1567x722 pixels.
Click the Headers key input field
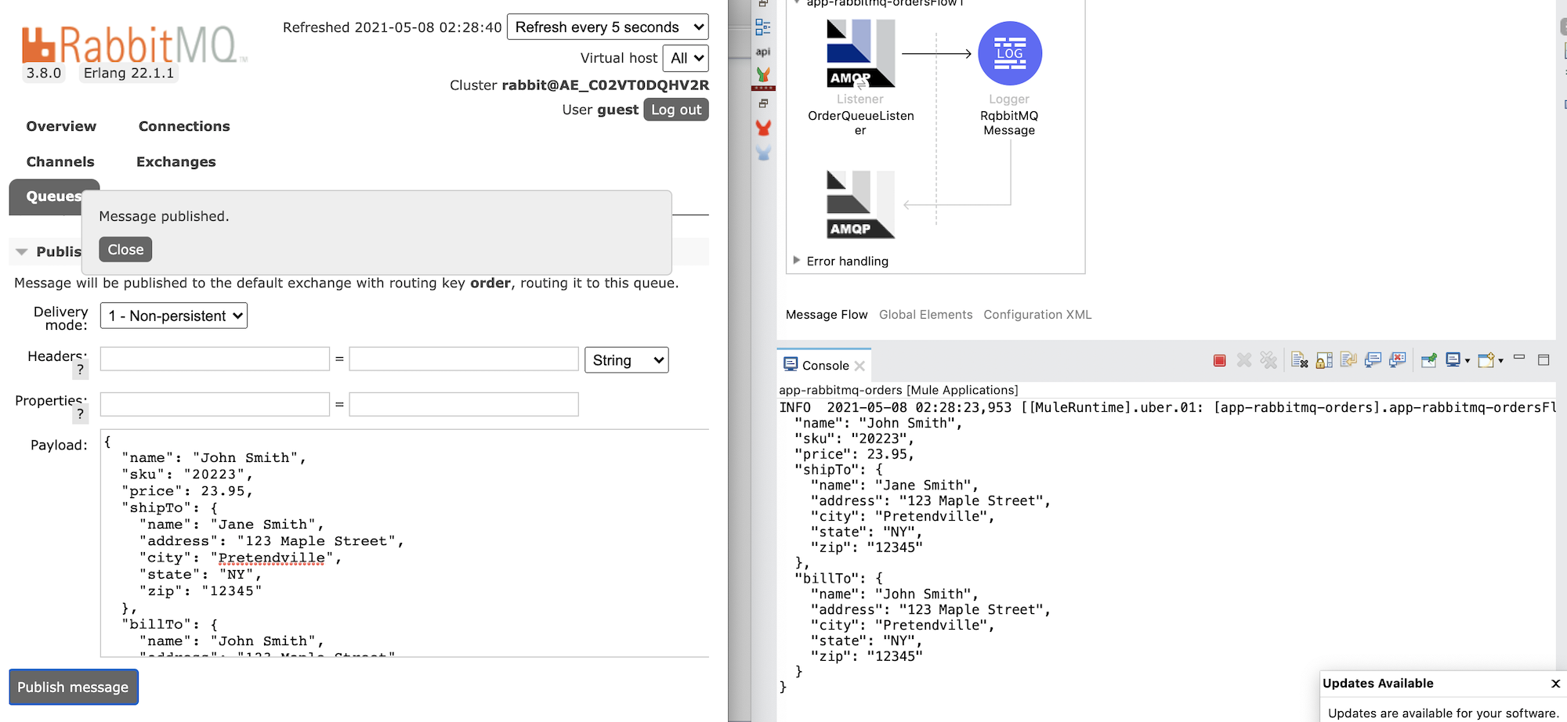pos(215,359)
